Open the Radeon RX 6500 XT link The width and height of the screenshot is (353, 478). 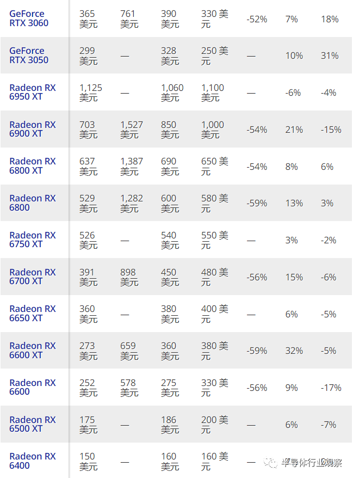(33, 424)
